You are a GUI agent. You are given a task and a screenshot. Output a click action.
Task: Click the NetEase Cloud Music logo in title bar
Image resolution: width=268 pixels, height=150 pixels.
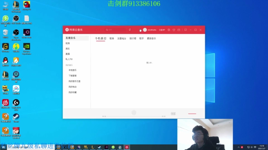tap(74, 30)
